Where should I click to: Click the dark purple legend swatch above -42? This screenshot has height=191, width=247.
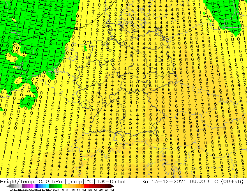tap(23, 186)
